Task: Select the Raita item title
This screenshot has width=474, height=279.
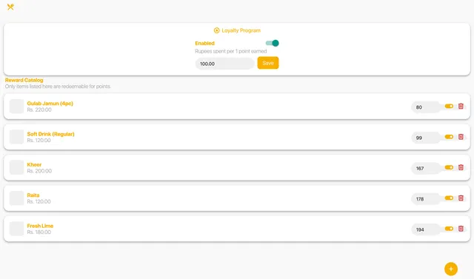Action: coord(33,195)
